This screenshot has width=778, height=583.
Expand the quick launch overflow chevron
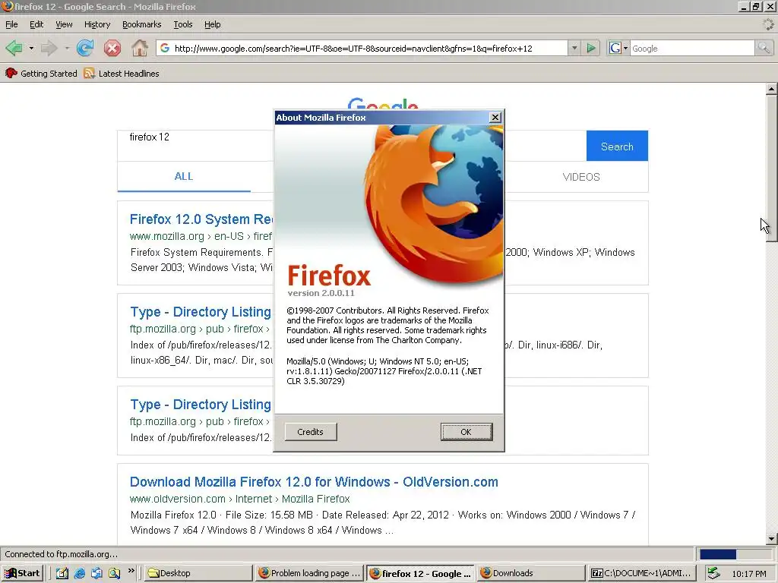(x=131, y=571)
